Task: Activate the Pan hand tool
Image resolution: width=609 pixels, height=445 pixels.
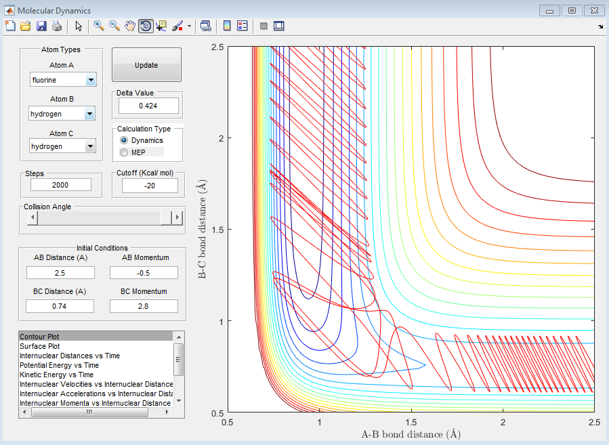Action: pos(130,26)
